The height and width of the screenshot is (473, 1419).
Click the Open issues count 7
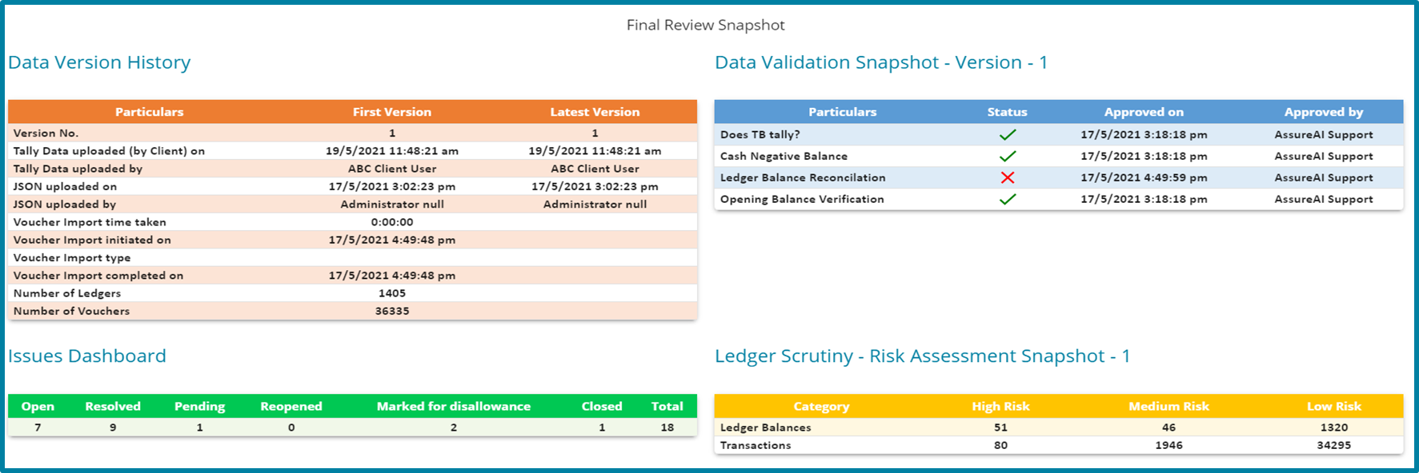click(x=38, y=427)
